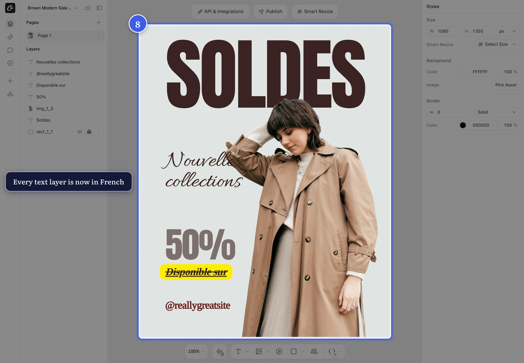This screenshot has width=524, height=363.
Task: Open the shapes and text elements tool
Action: [314, 352]
